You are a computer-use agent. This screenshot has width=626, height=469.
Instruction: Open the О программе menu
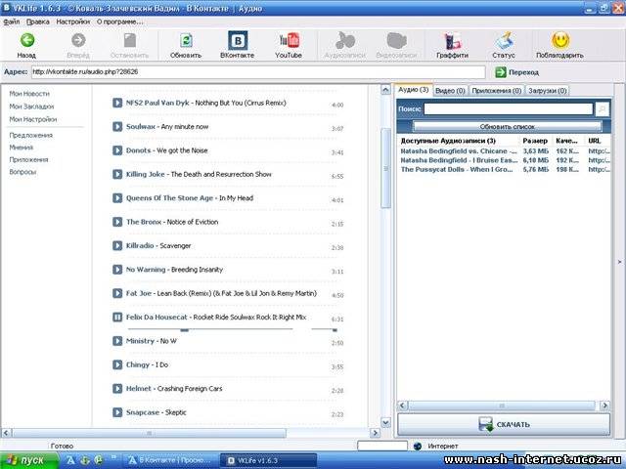[x=119, y=21]
